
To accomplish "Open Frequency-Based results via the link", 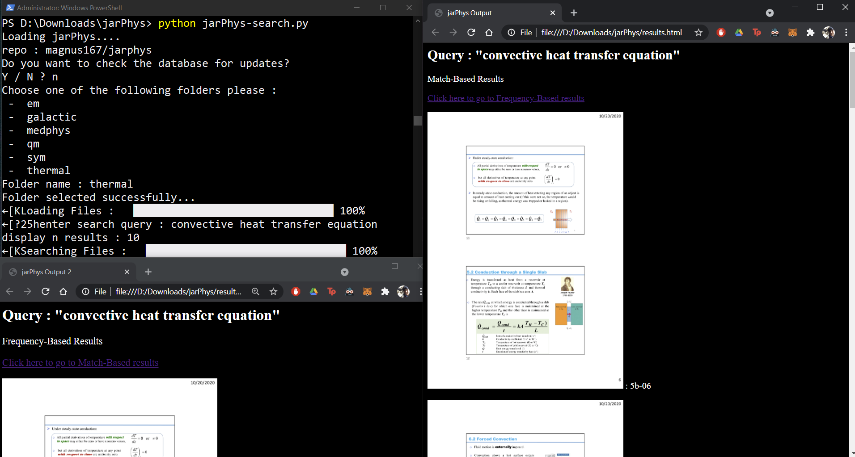I will coord(506,98).
